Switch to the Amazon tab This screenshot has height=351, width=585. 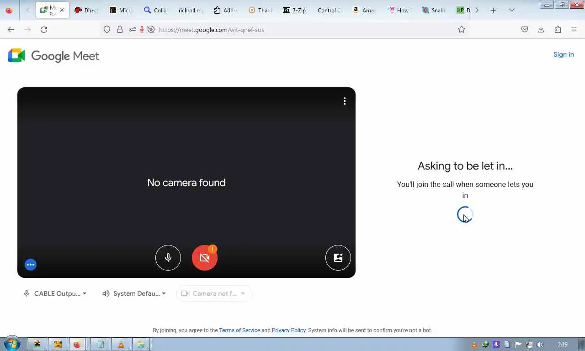tap(364, 10)
